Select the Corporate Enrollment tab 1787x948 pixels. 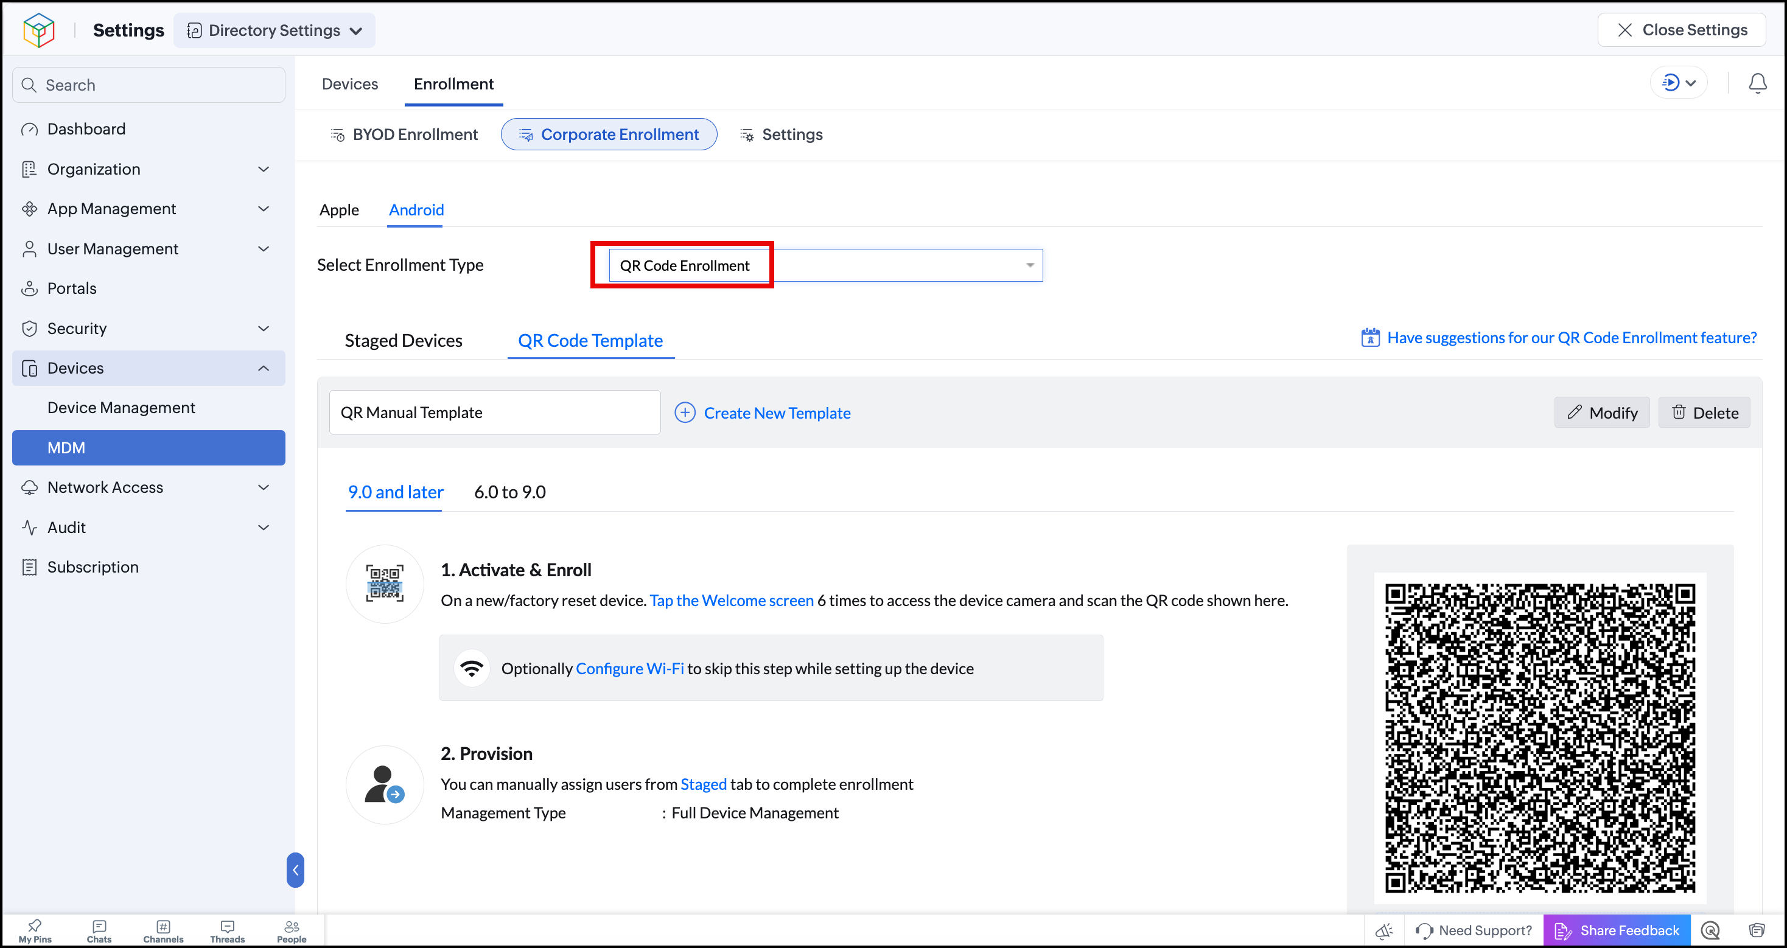[609, 134]
